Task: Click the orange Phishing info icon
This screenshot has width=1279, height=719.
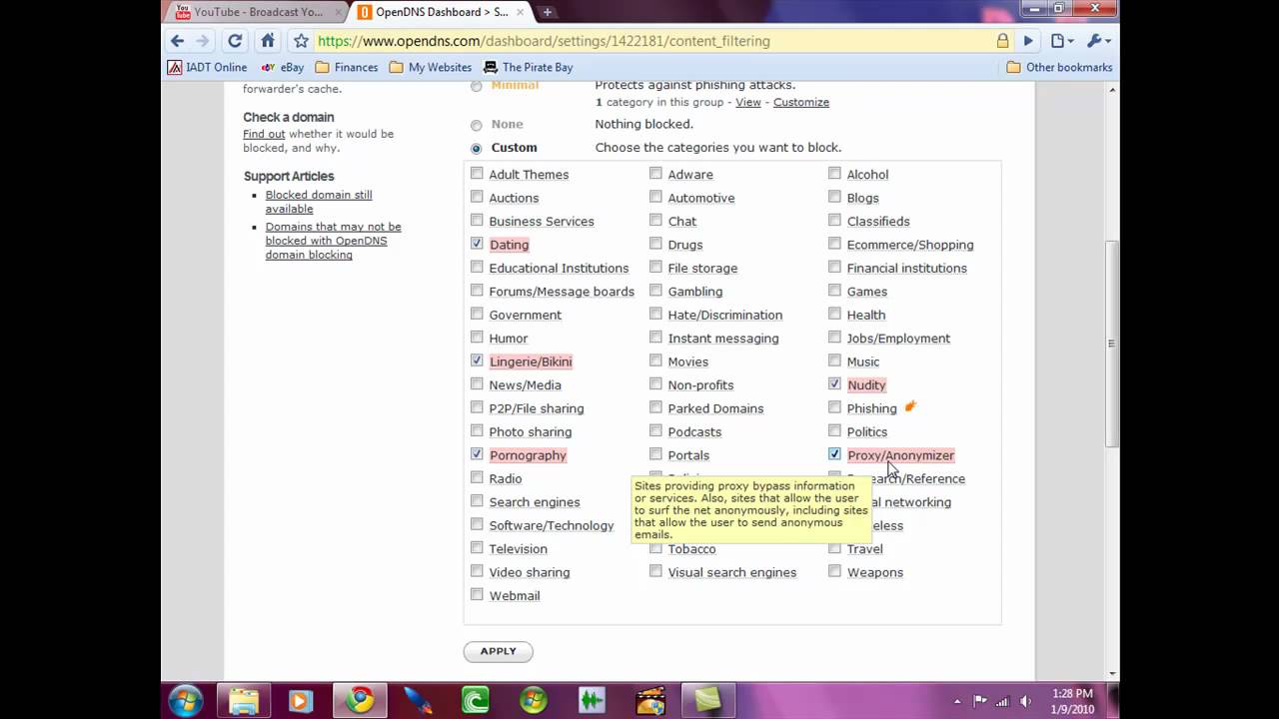Action: coord(910,406)
